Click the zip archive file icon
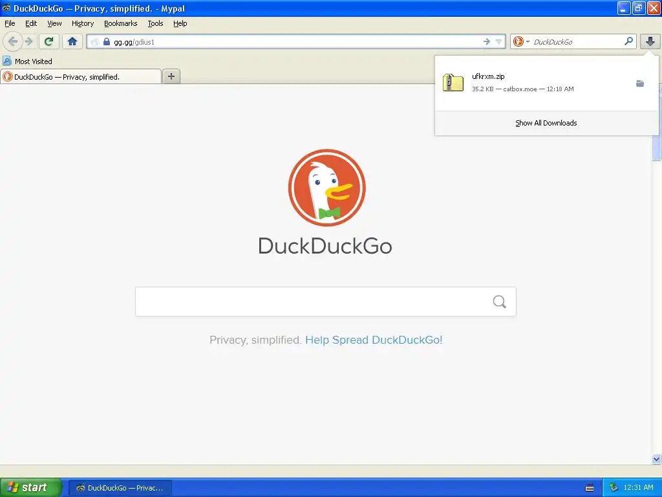 click(x=453, y=82)
